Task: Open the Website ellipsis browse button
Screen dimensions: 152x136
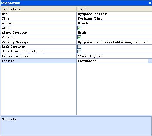Action: point(150,61)
